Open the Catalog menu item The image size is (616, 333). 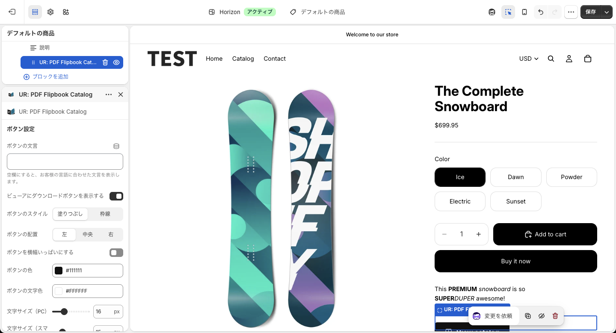tap(243, 59)
